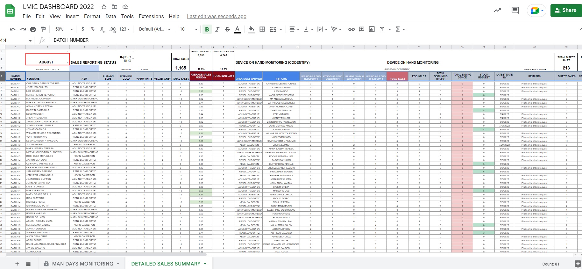Open the Data menu

coord(111,16)
